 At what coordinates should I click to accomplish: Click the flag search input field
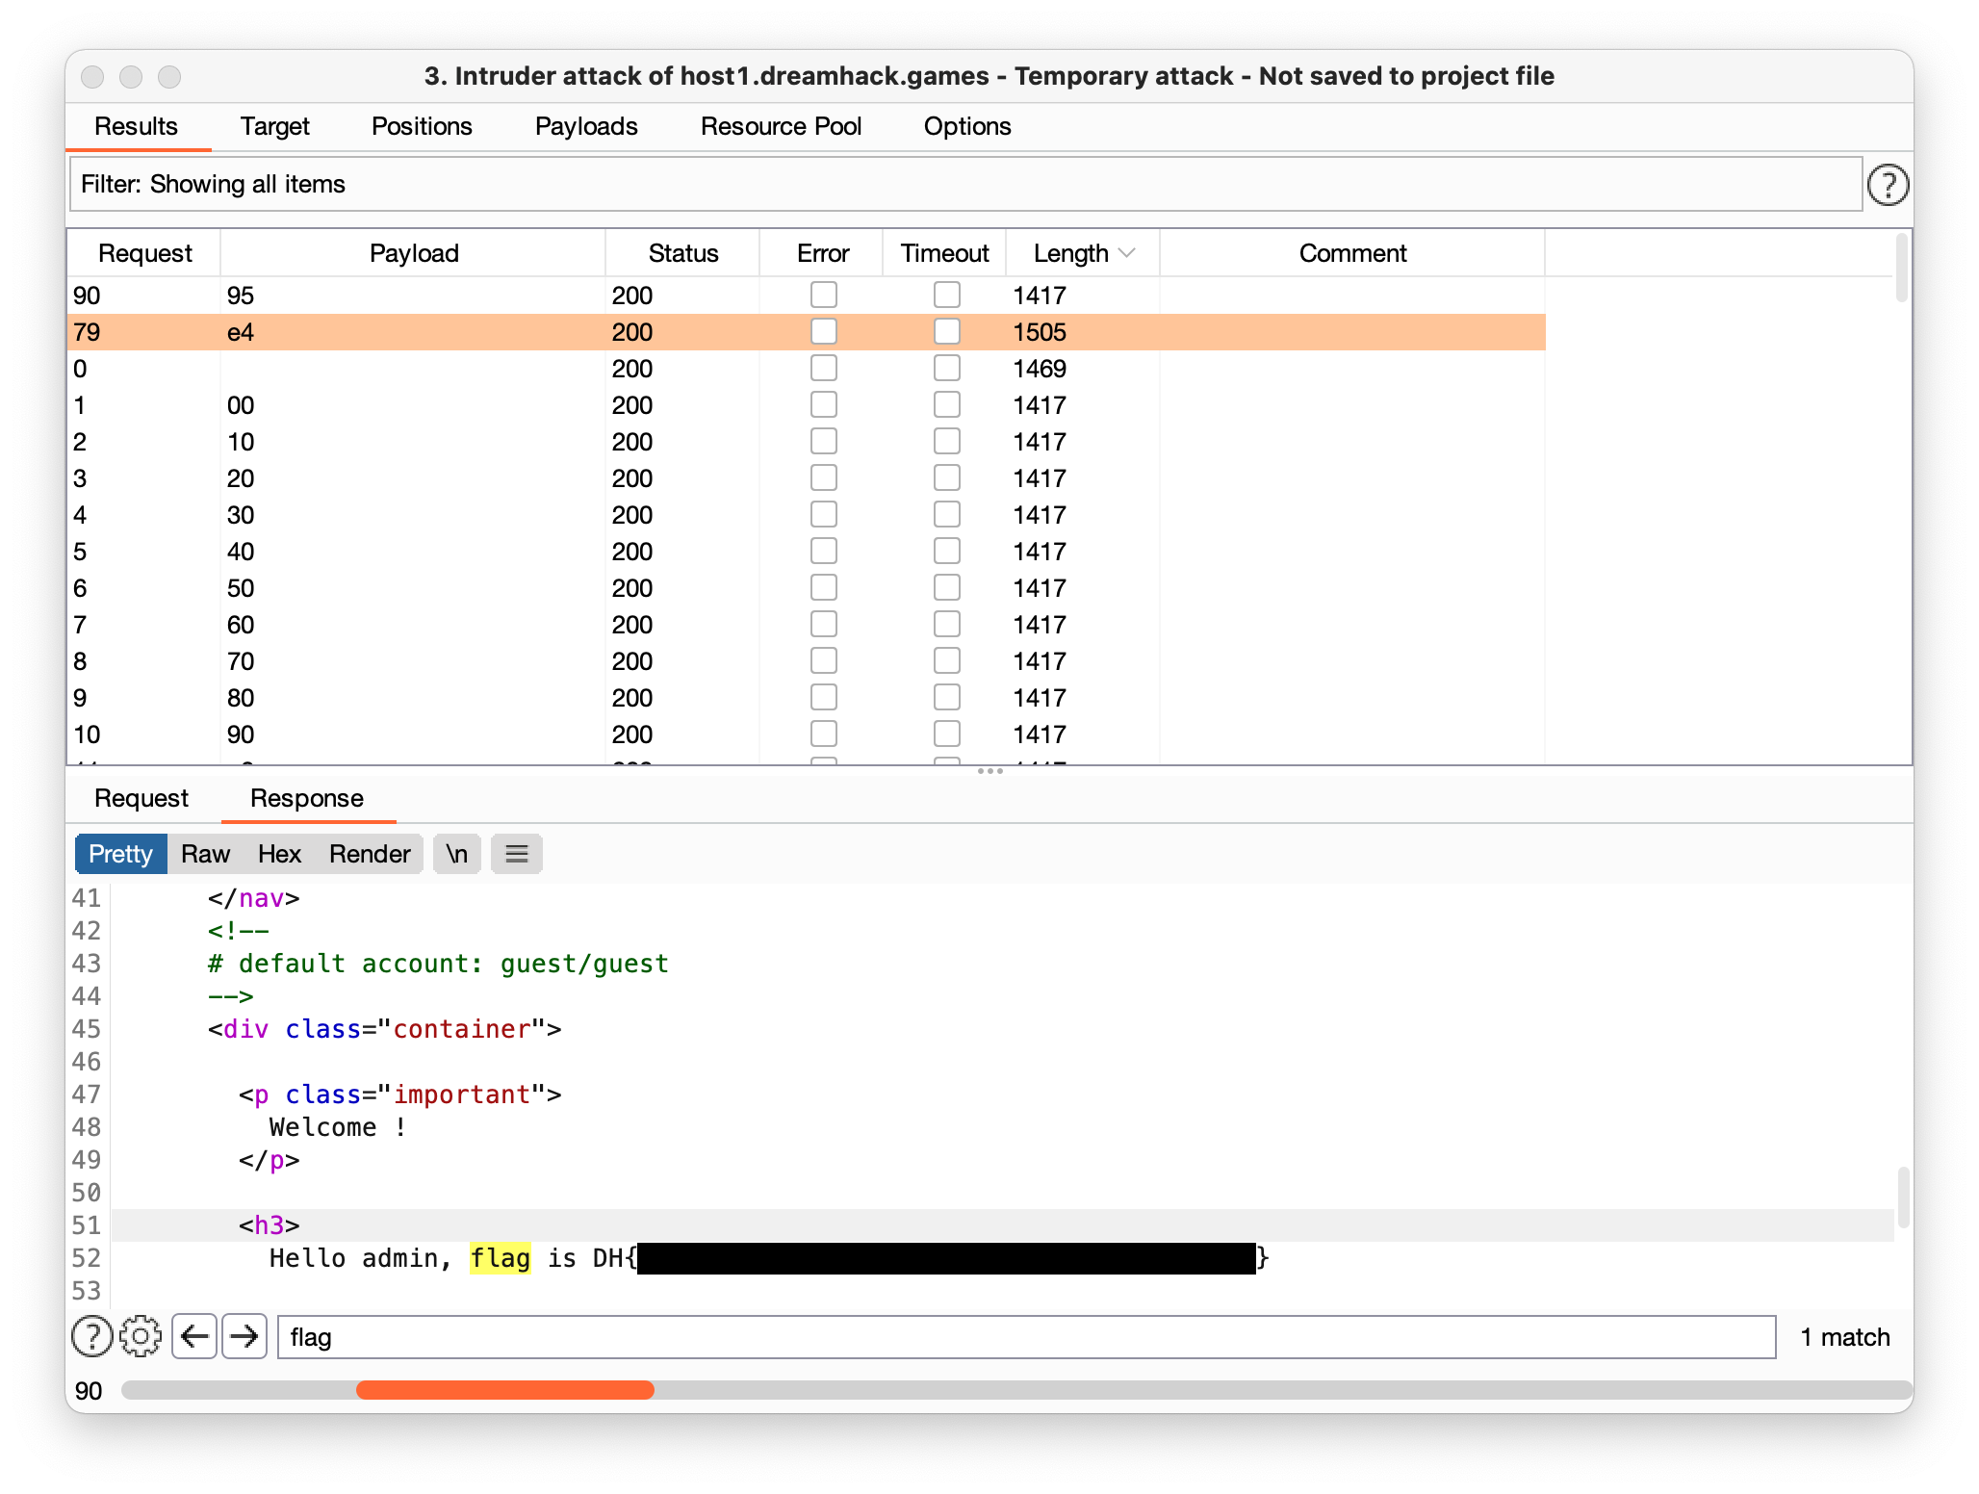[x=1026, y=1337]
